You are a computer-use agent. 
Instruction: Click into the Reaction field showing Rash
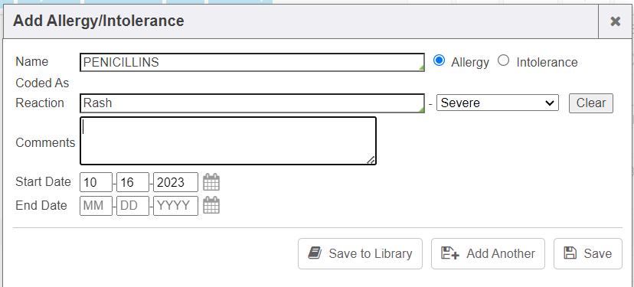[x=252, y=103]
